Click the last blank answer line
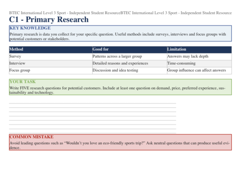The image size is (245, 181). pyautogui.click(x=93, y=133)
